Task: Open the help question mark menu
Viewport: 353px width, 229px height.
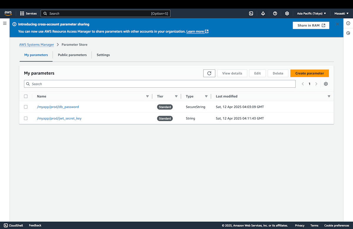Action: [x=275, y=14]
